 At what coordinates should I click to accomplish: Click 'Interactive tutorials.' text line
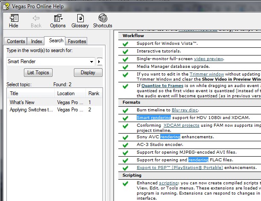coord(159,51)
